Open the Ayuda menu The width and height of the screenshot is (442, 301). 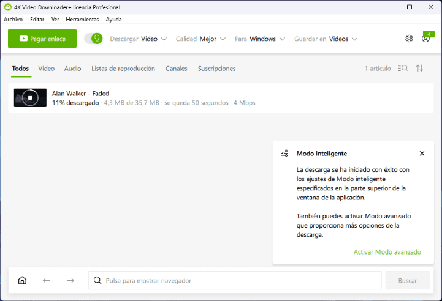(113, 20)
